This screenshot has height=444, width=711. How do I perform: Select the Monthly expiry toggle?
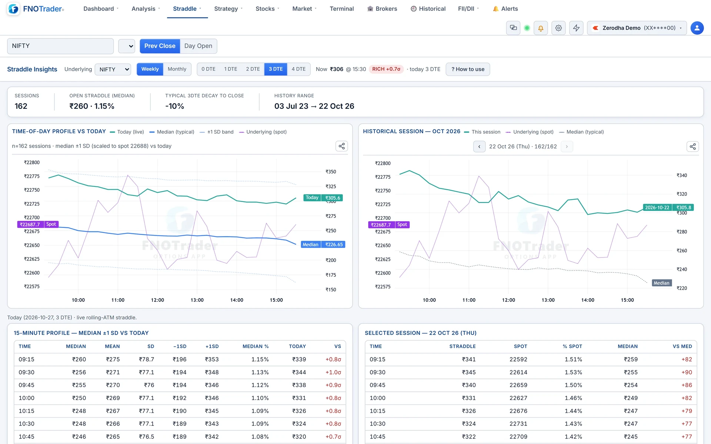coord(177,69)
